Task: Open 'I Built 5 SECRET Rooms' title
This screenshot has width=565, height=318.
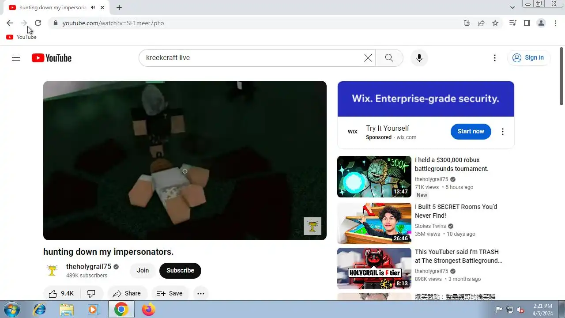Action: 456,211
